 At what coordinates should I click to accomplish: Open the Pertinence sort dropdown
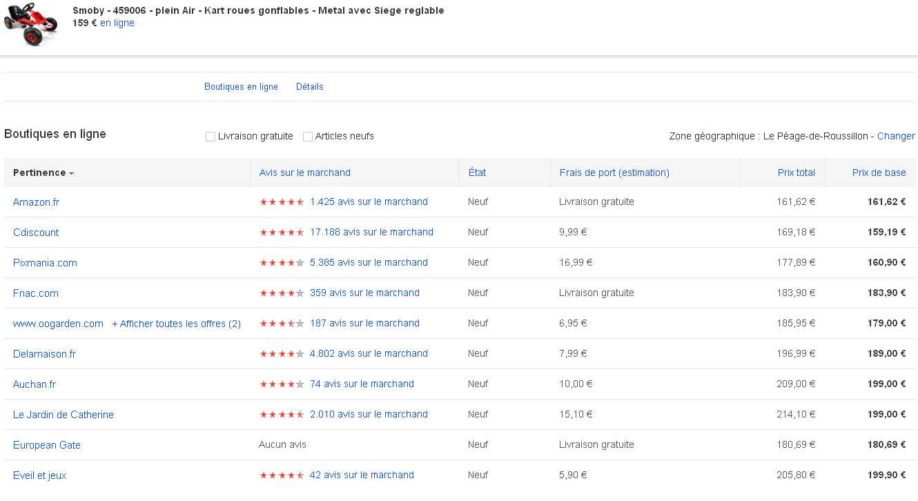click(43, 173)
